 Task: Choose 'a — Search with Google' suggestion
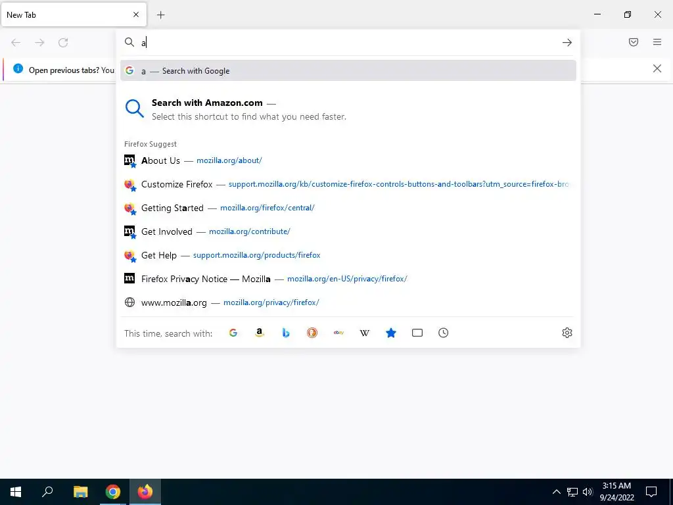coord(348,71)
